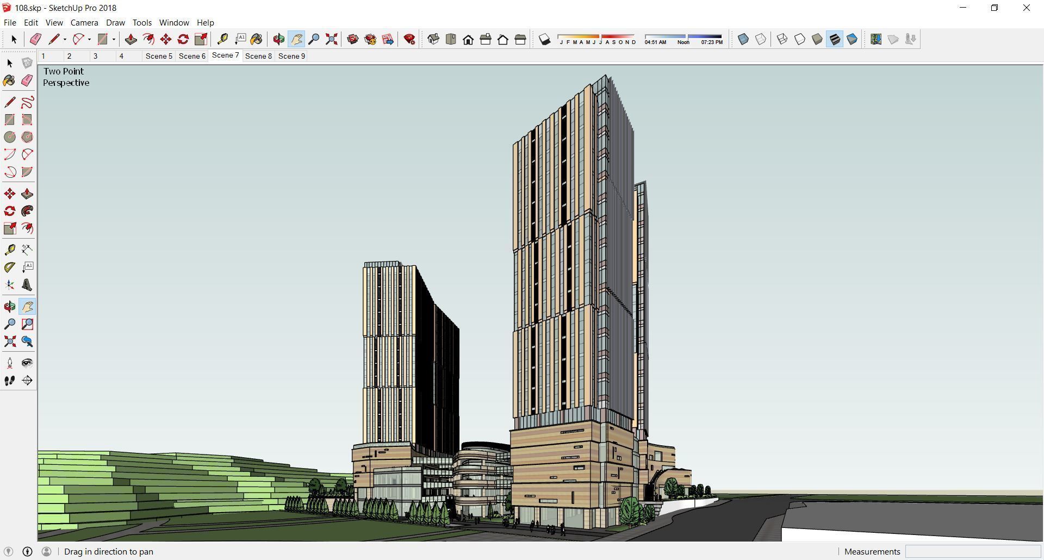Switch to Scene 5 tab
This screenshot has width=1044, height=560.
click(159, 56)
